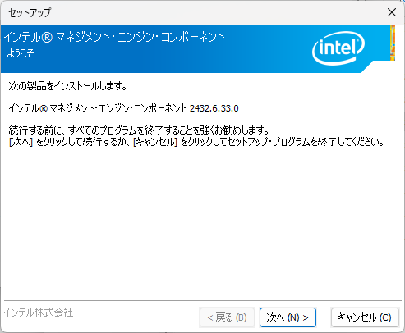Image resolution: width=405 pixels, height=333 pixels.
Task: Click the インテル株式会社 footer label
Action: point(39,312)
